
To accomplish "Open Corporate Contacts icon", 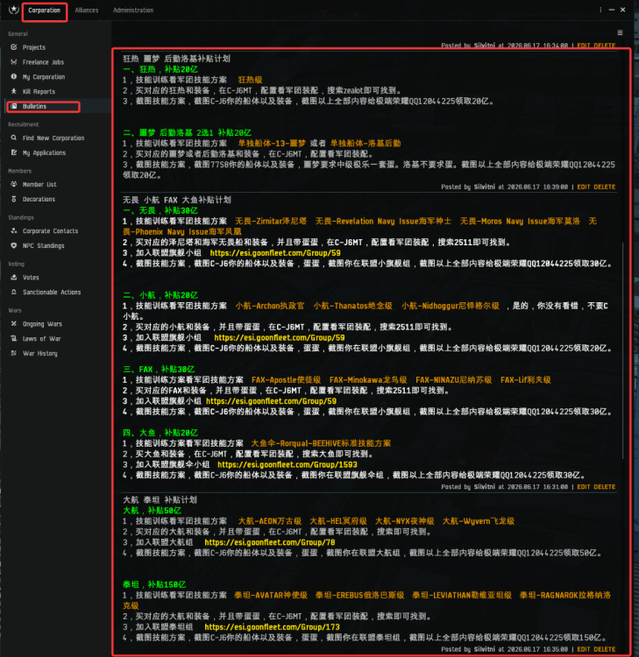I will tap(14, 230).
